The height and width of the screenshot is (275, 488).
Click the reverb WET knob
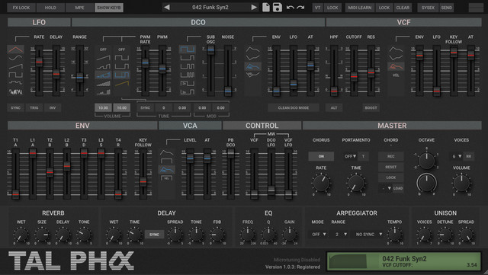tap(21, 235)
